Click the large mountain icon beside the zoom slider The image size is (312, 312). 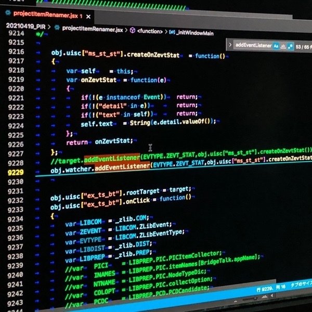pos(265,297)
